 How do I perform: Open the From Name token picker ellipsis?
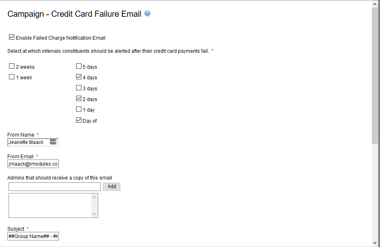tap(53, 142)
